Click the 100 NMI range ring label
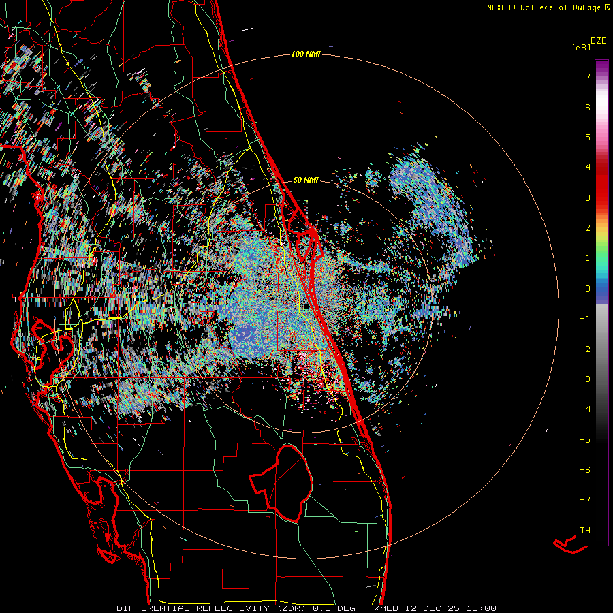The width and height of the screenshot is (613, 613). tap(306, 54)
